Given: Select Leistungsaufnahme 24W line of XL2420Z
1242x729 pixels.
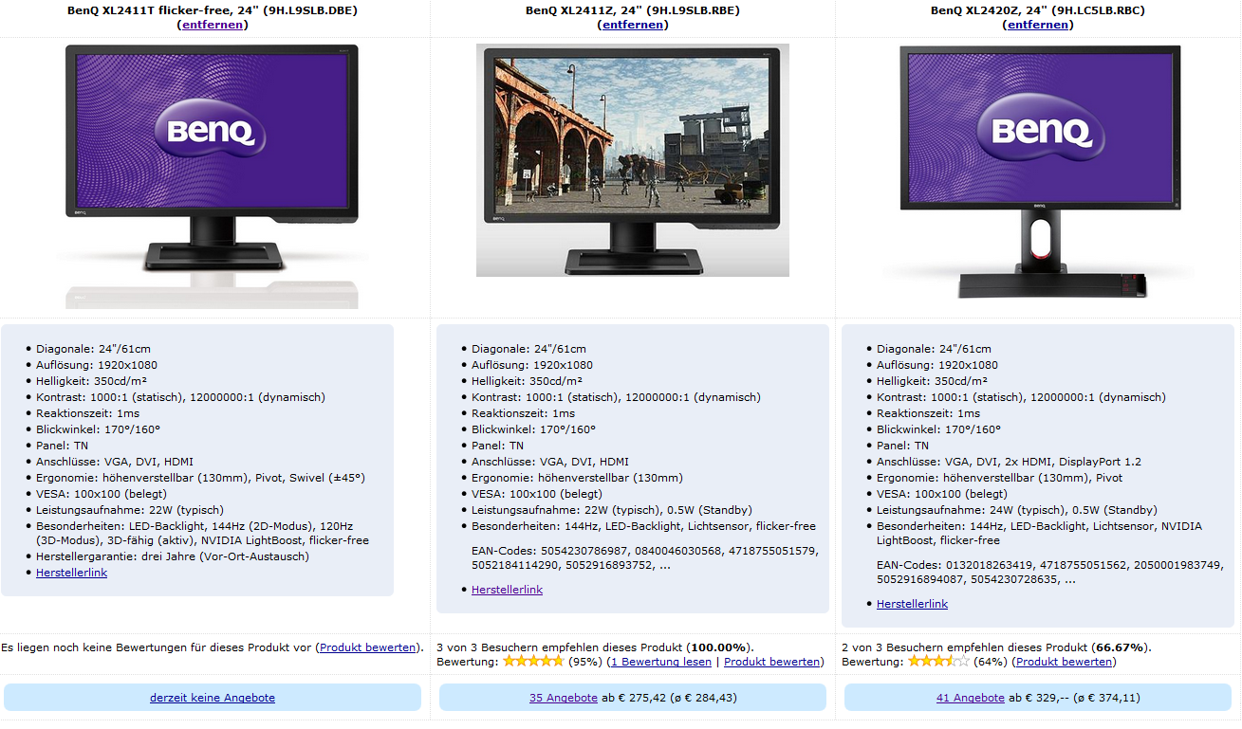Looking at the screenshot, I should [1017, 510].
